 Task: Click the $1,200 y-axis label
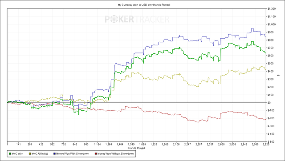click(272, 9)
